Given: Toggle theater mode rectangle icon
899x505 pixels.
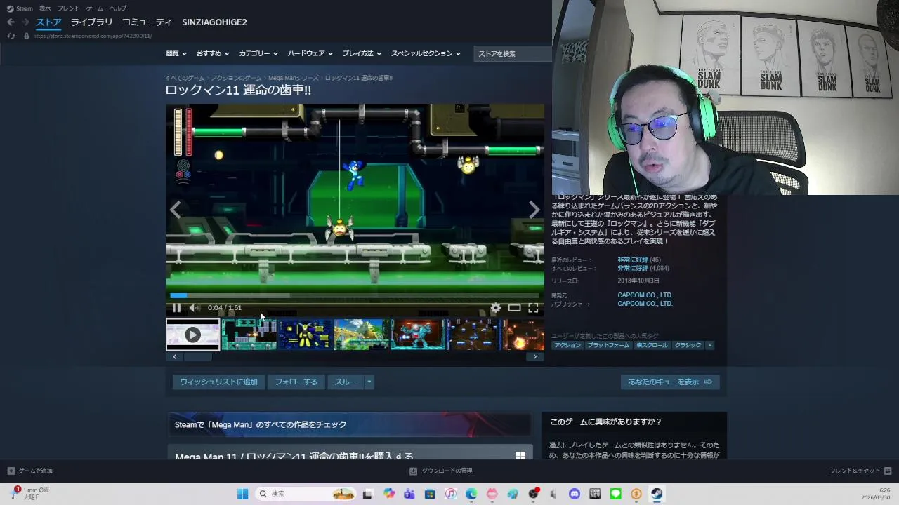Looking at the screenshot, I should 515,308.
